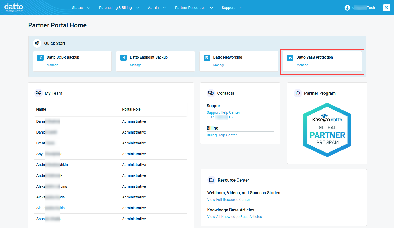Manage Datto BCDR Backup

click(x=52, y=65)
